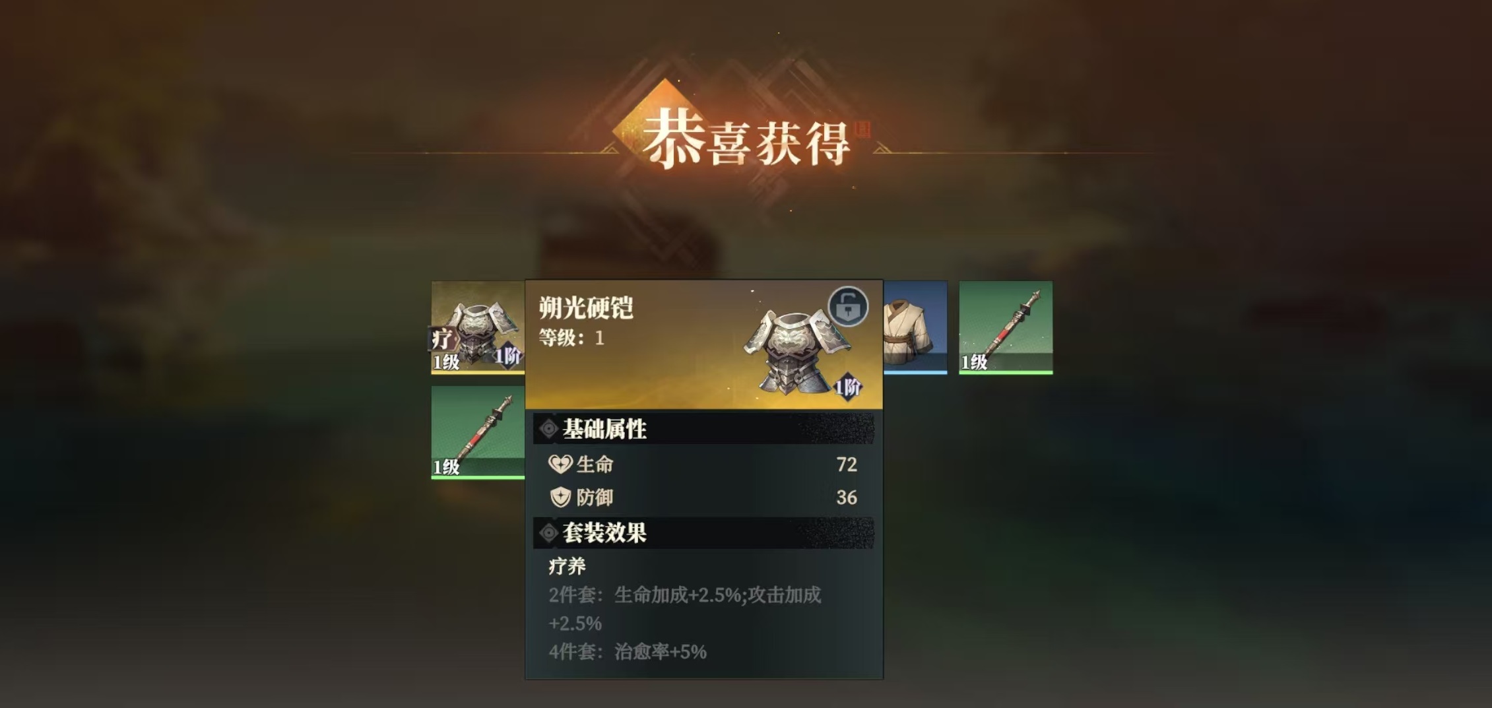Image resolution: width=1492 pixels, height=708 pixels.
Task: Click the large armor image in tooltip
Action: click(797, 350)
